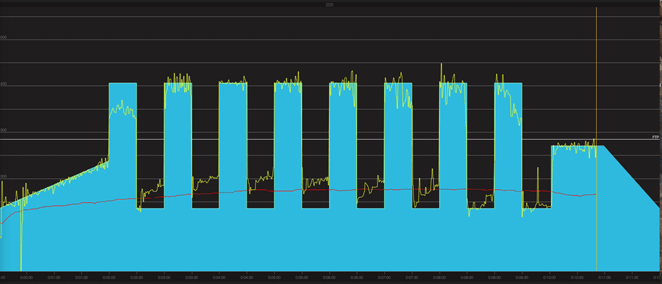The width and height of the screenshot is (662, 284).
Task: Click the 0:07:30 time axis label
Action: pyautogui.click(x=412, y=278)
